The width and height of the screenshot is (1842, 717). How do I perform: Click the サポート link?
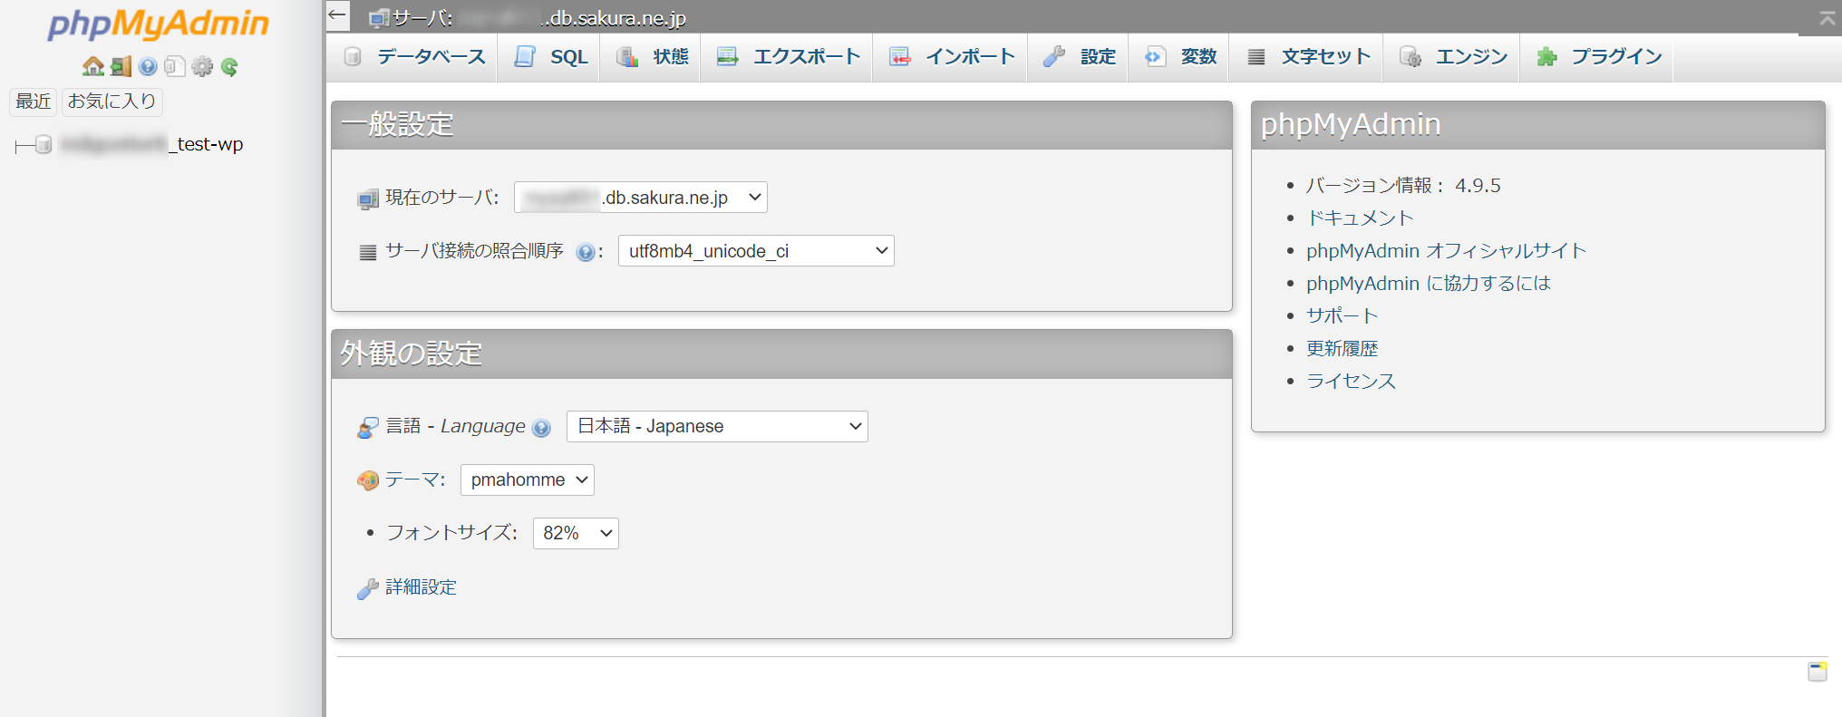click(x=1343, y=316)
